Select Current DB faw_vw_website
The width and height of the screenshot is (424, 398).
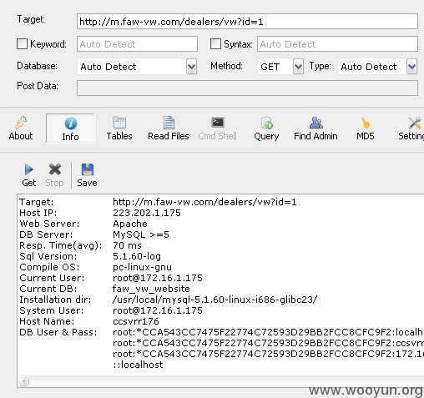pos(151,289)
